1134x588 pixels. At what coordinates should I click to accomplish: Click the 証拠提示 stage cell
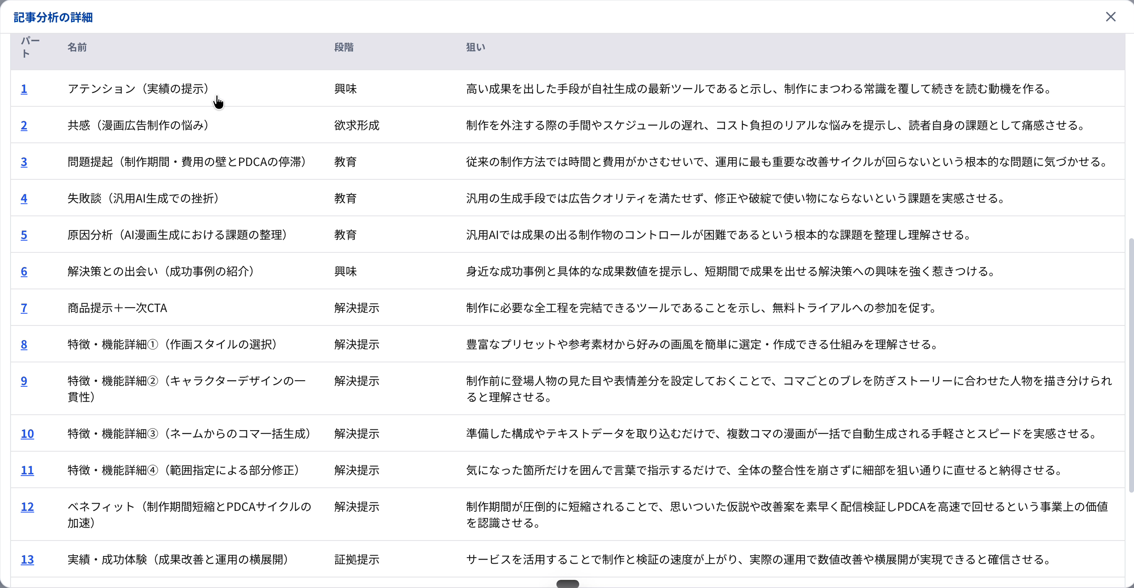coord(357,560)
